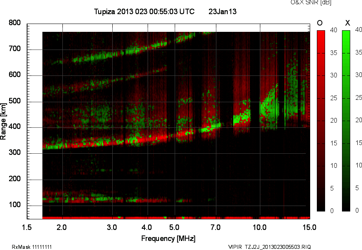
Task: Click the 5 label on X color bar
Action: pos(357,188)
